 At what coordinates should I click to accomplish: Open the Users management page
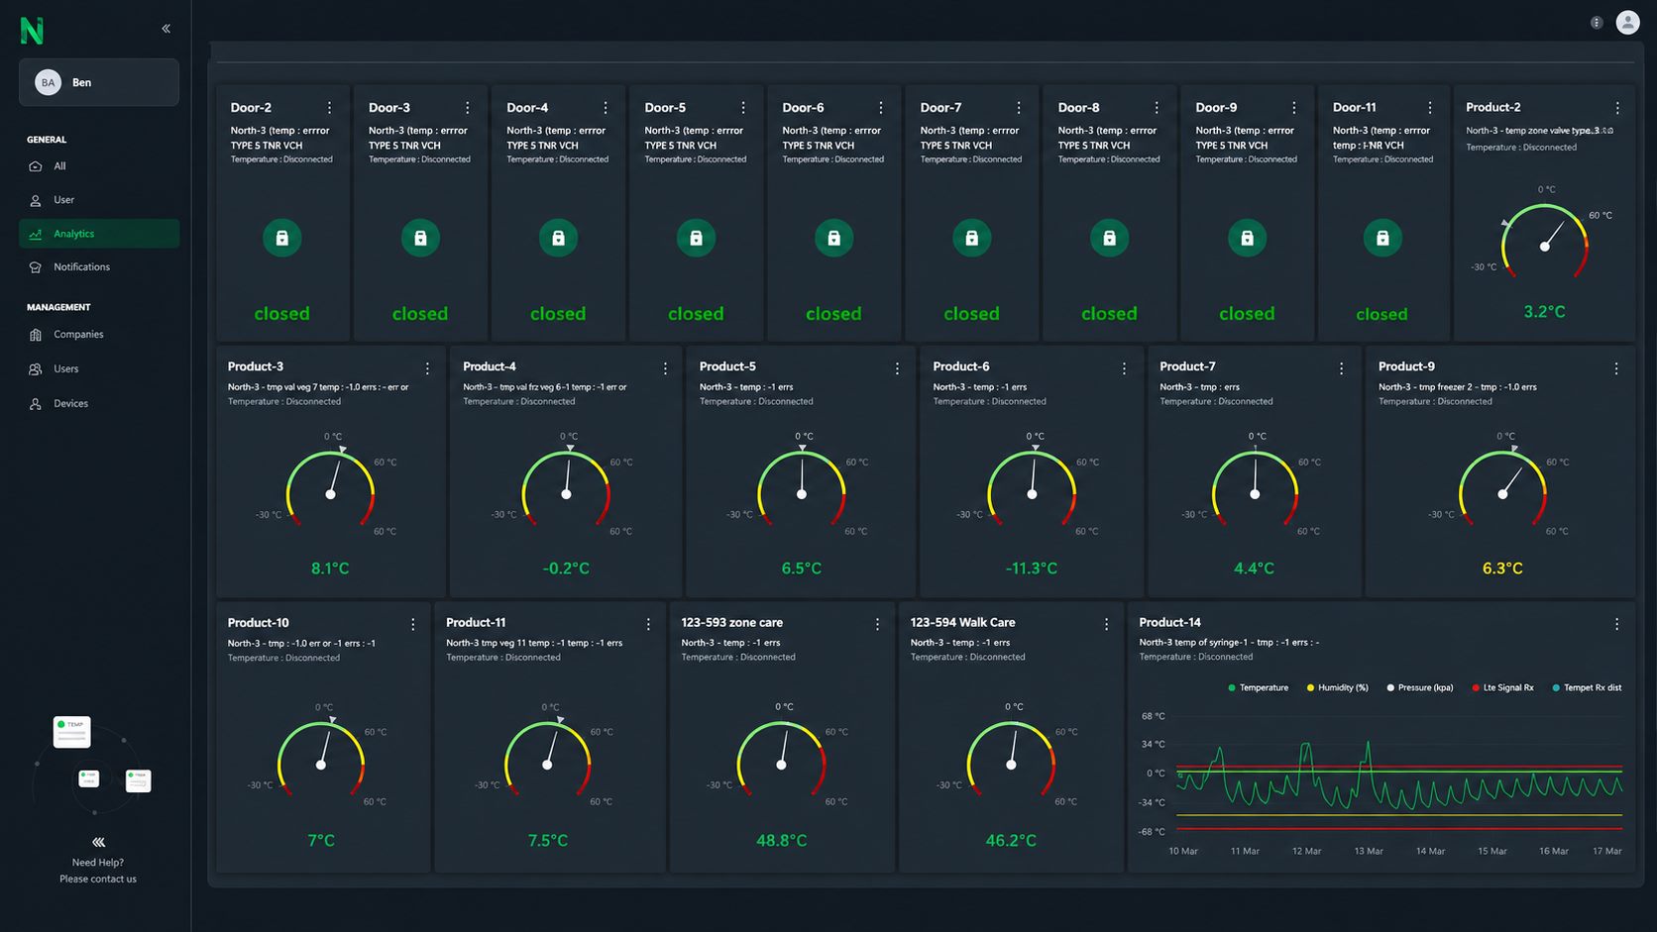point(99,368)
